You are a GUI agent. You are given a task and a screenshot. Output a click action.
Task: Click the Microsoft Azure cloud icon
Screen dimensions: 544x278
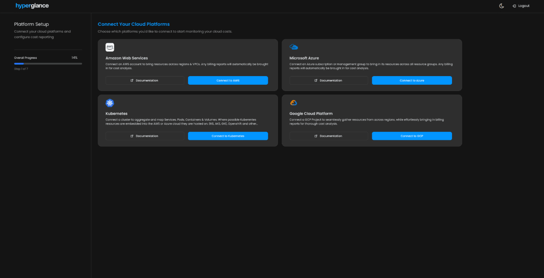[294, 47]
